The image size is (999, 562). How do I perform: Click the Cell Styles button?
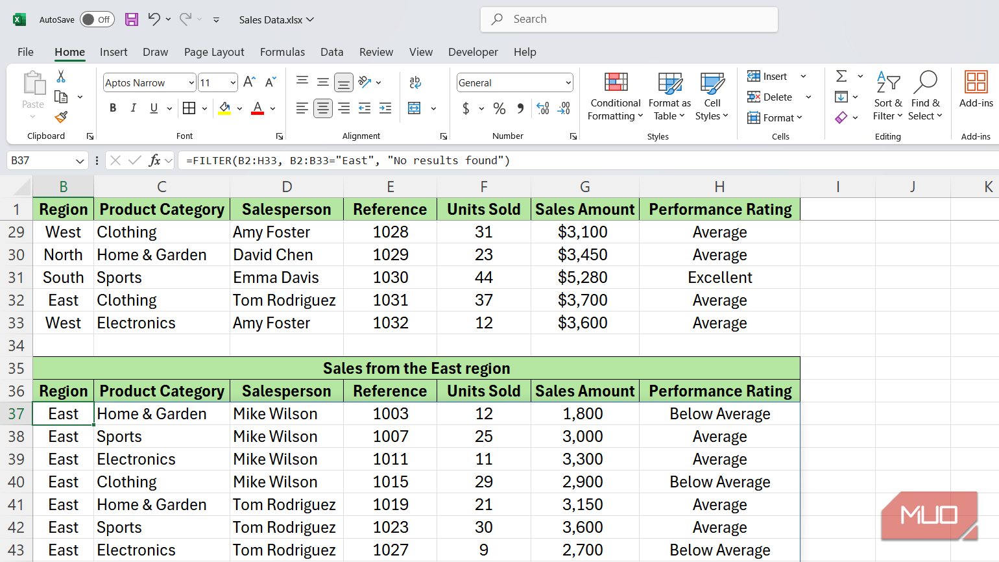(x=712, y=97)
